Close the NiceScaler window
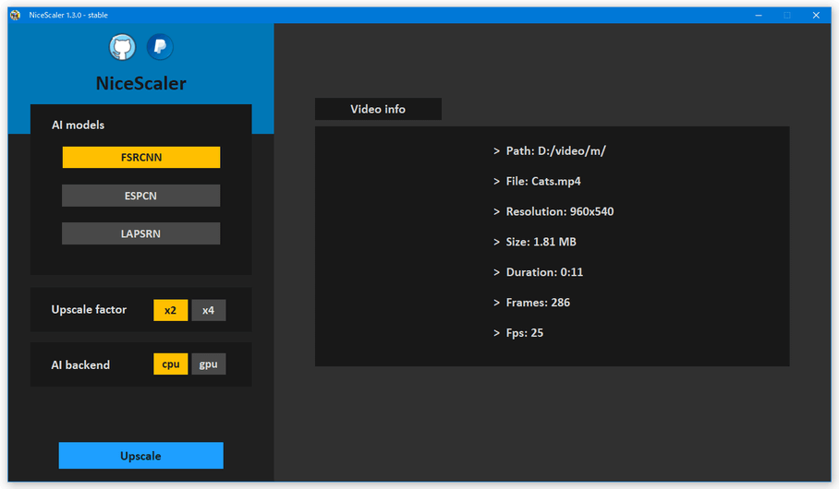 816,15
